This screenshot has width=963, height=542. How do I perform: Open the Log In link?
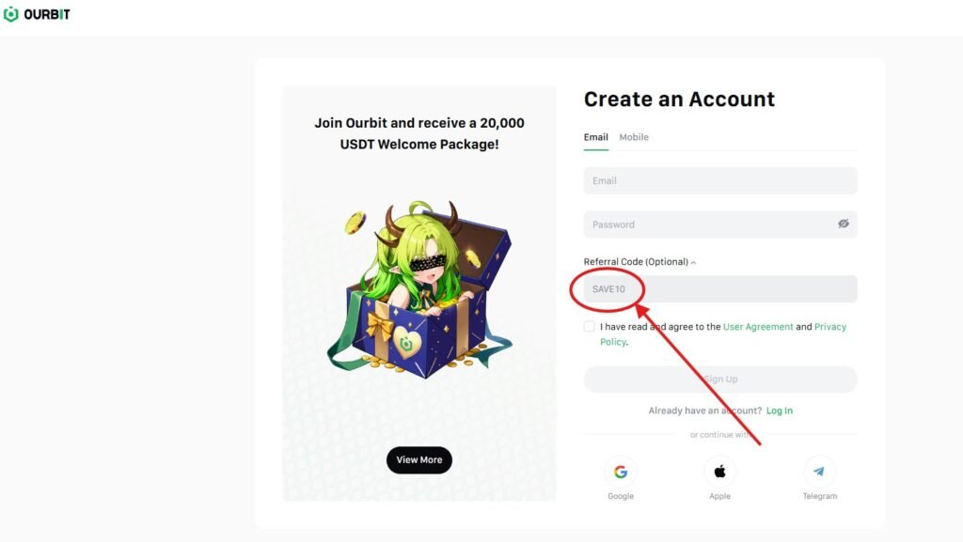point(780,410)
